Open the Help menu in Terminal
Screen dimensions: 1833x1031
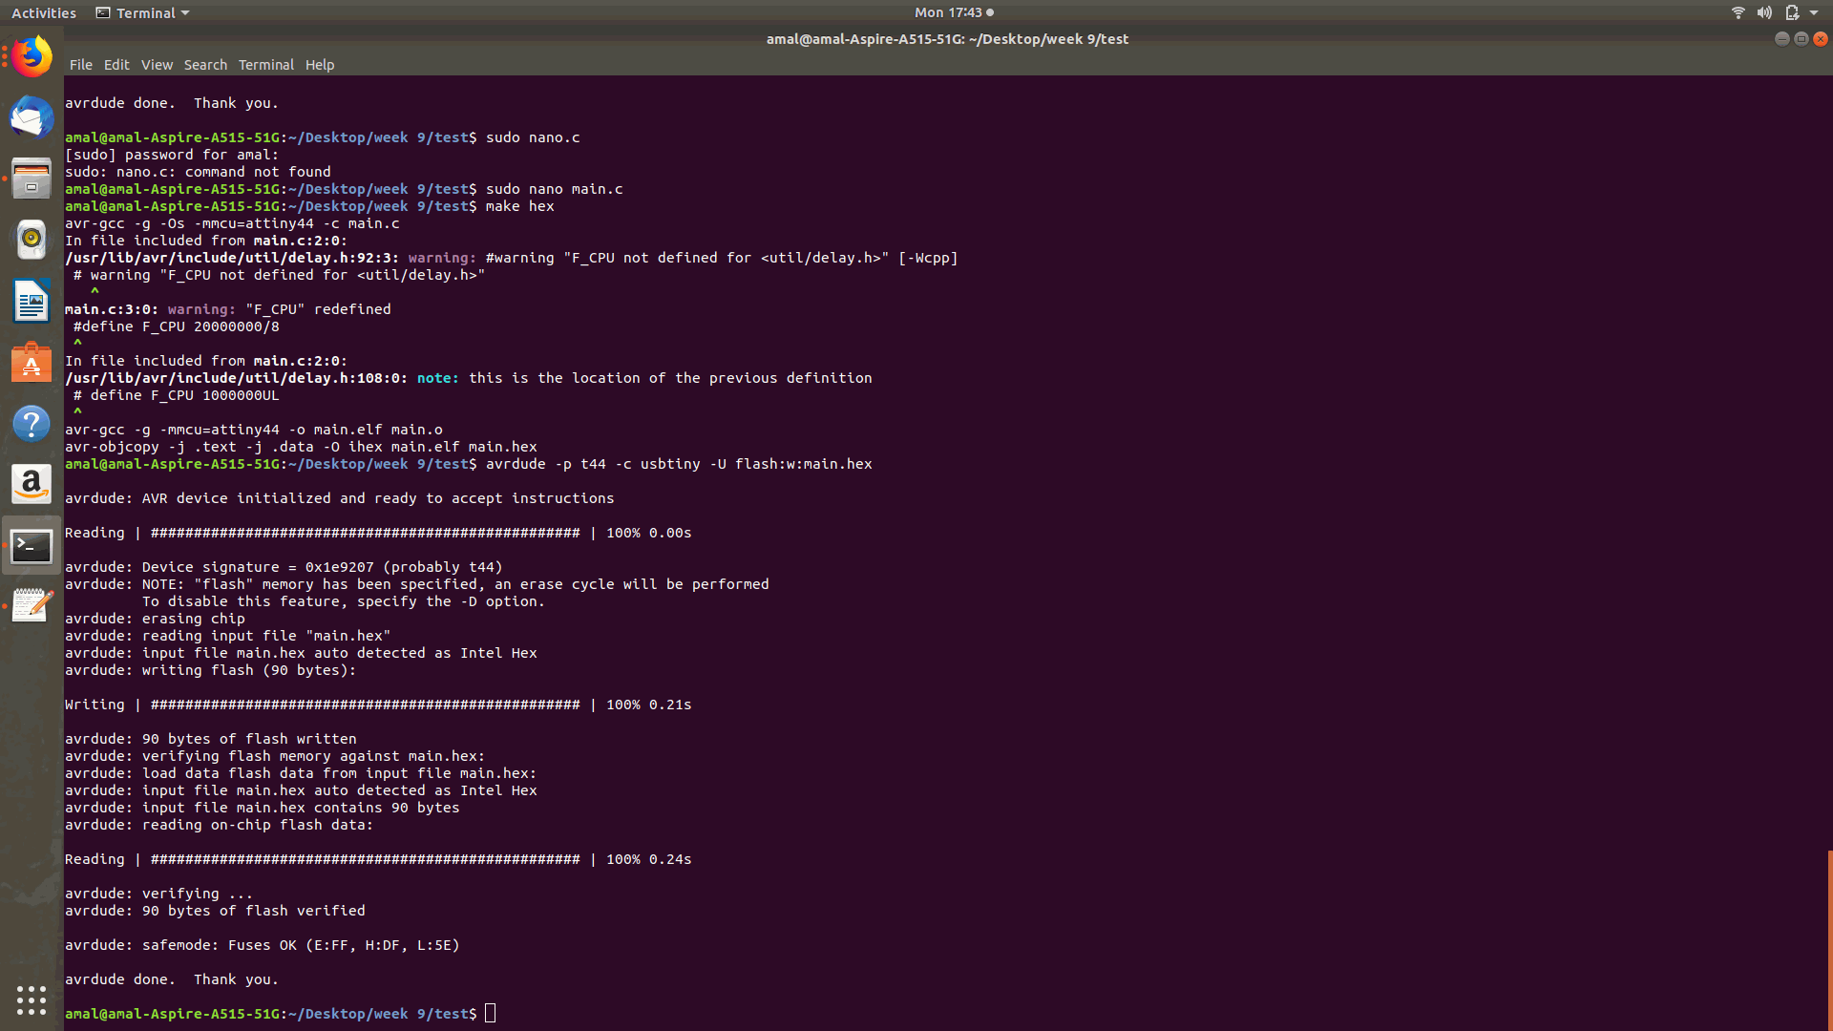coord(320,65)
